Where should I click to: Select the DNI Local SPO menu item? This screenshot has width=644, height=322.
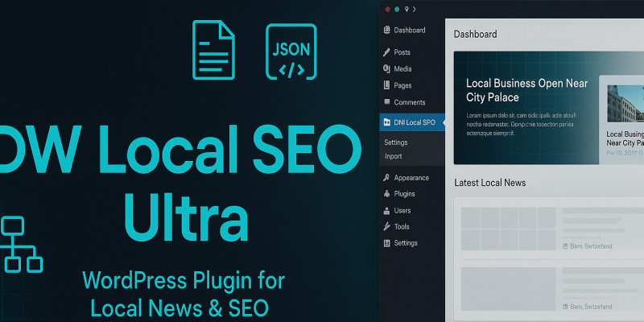pos(412,122)
